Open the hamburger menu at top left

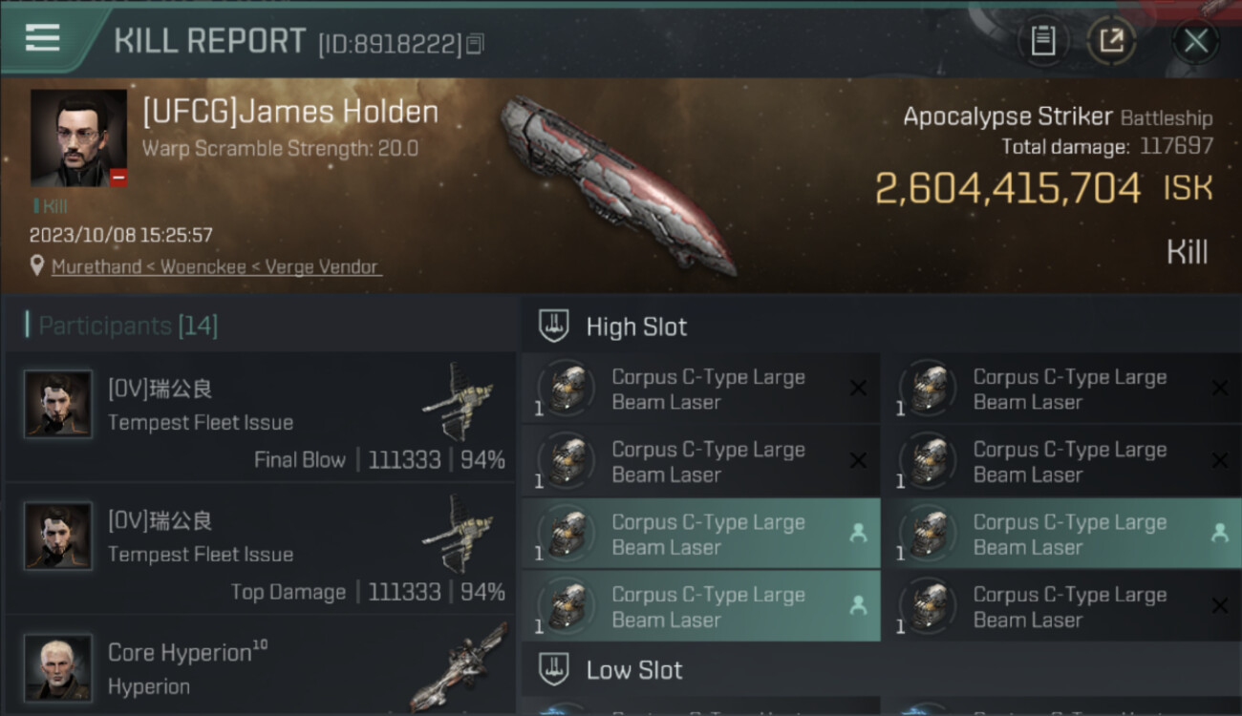[43, 38]
